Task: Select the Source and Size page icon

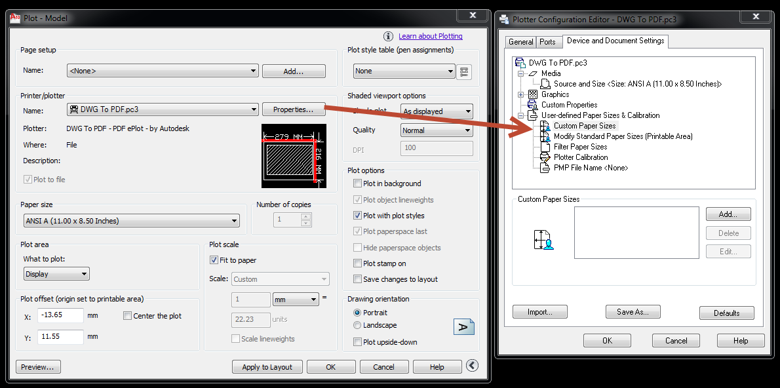Action: 546,84
